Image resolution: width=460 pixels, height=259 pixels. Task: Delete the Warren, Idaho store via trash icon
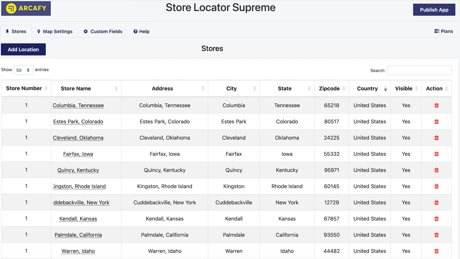click(x=436, y=251)
